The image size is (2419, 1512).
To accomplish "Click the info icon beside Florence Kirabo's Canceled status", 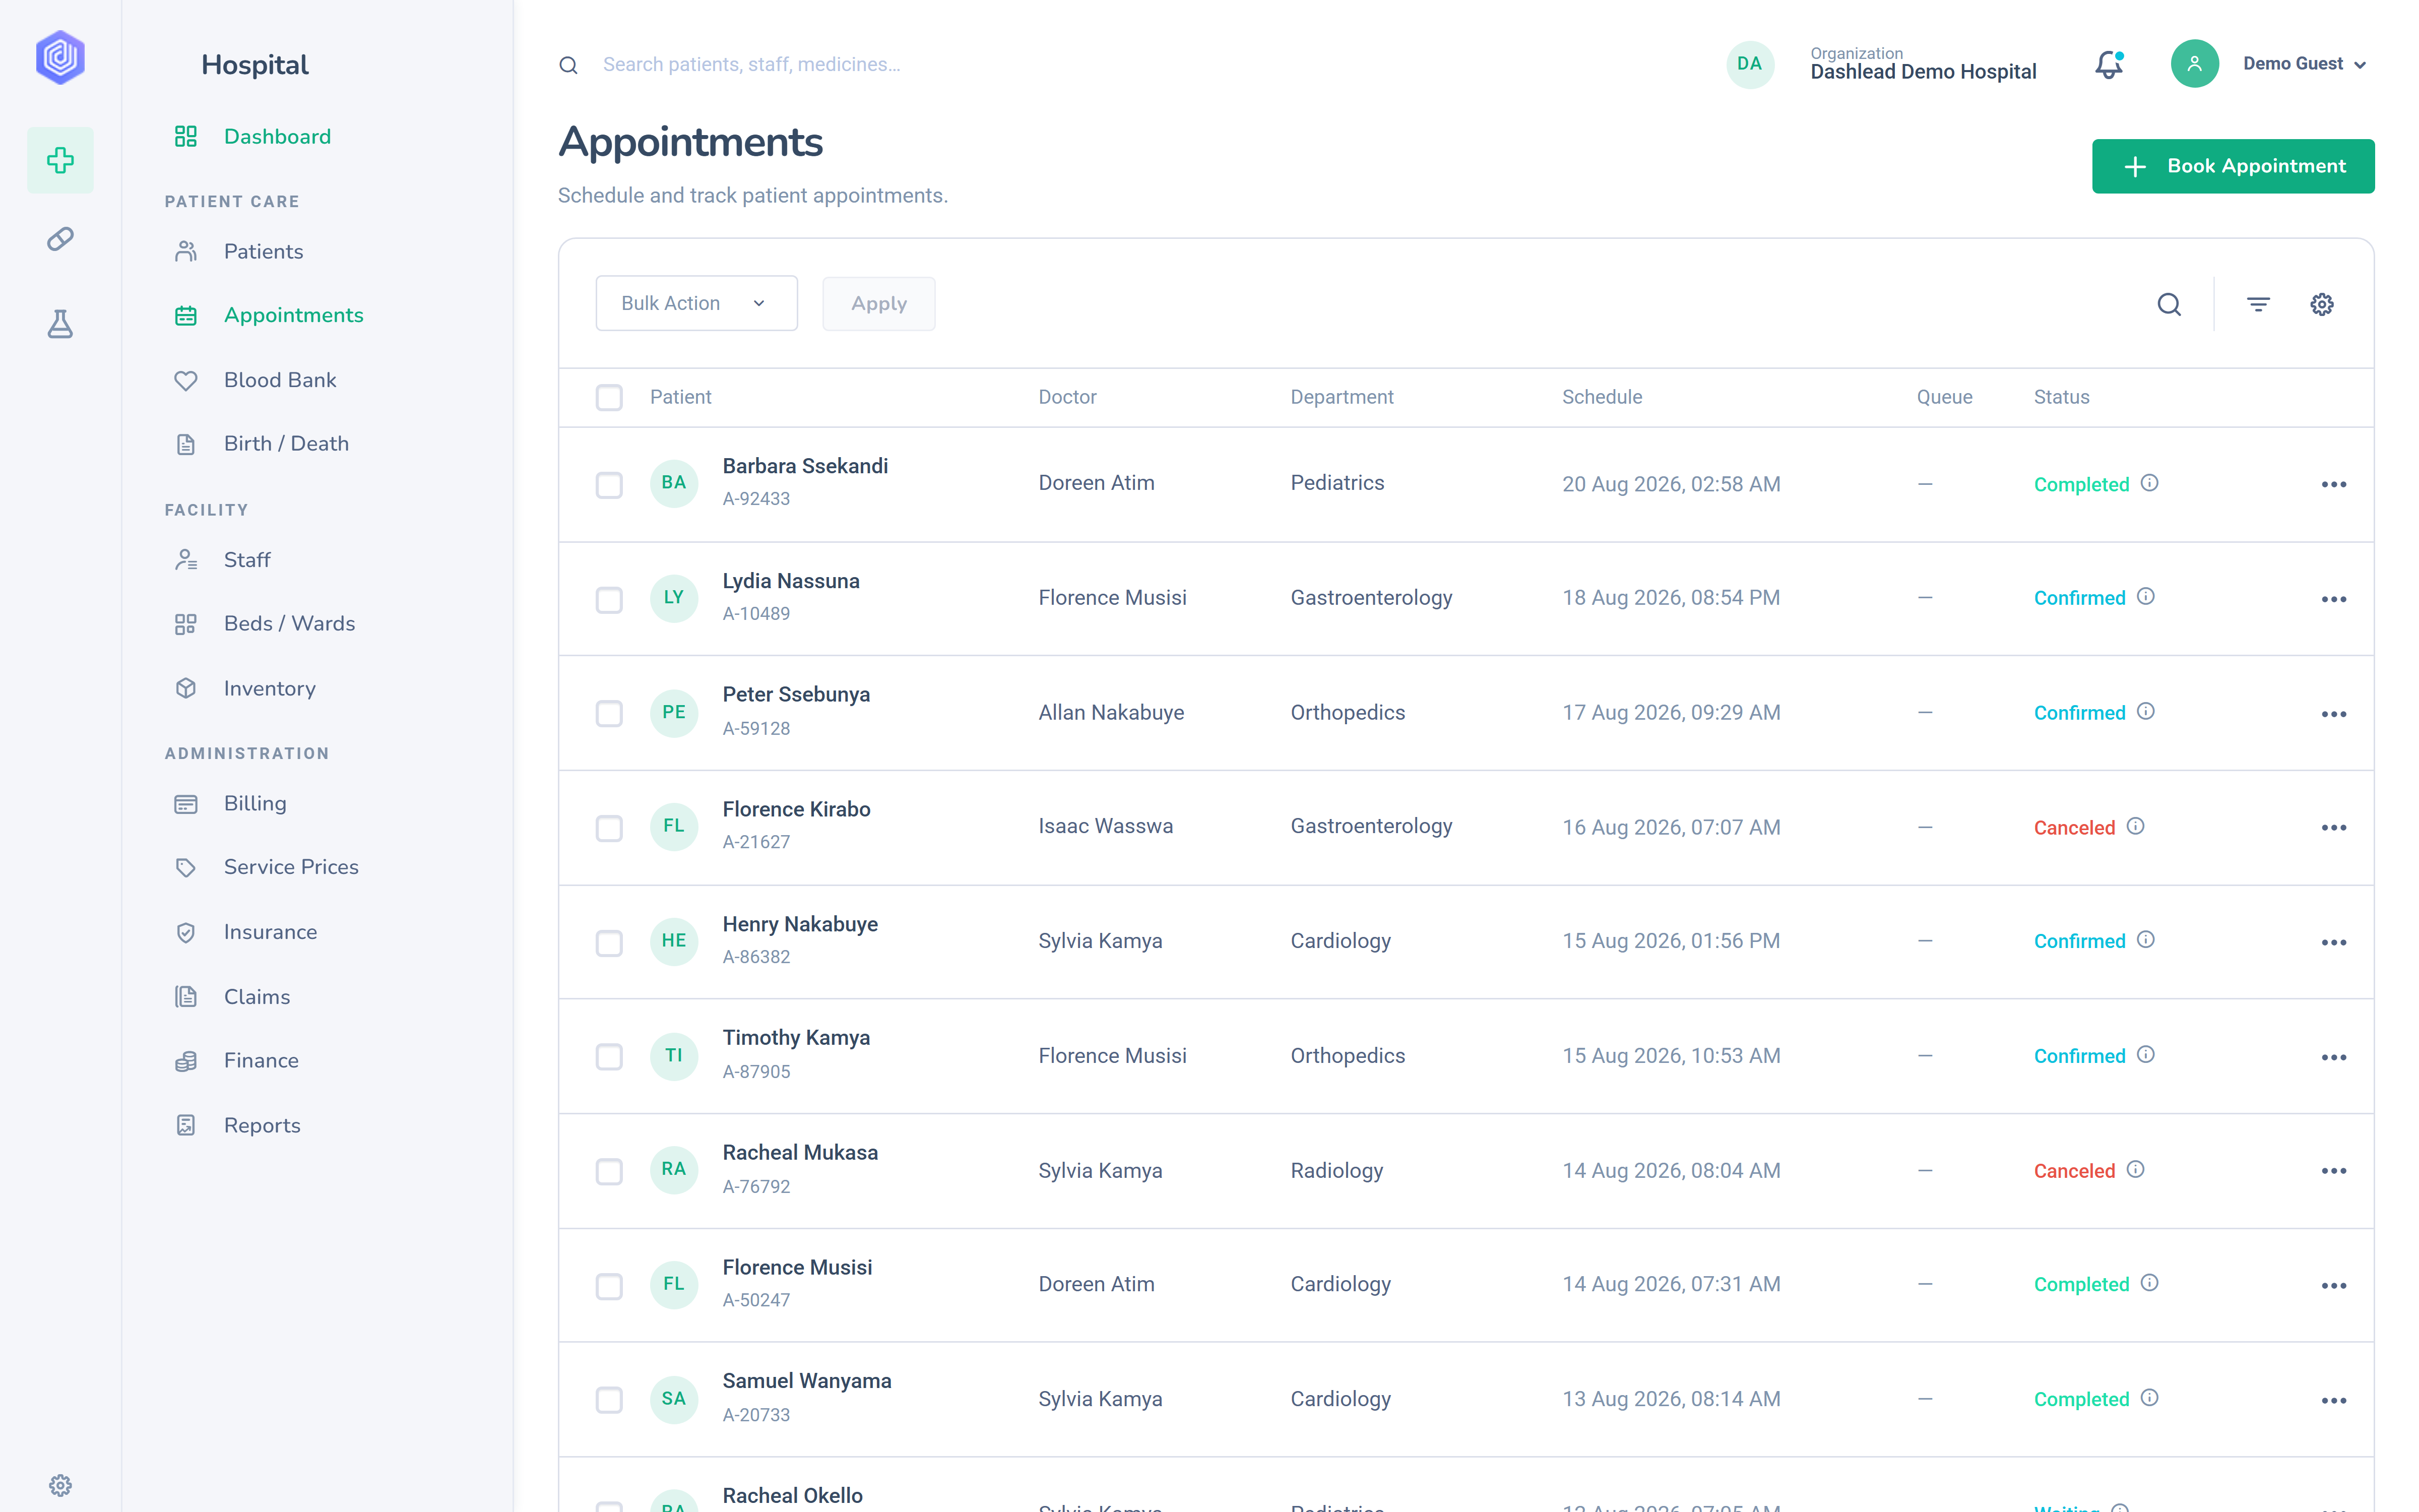I will tap(2136, 826).
